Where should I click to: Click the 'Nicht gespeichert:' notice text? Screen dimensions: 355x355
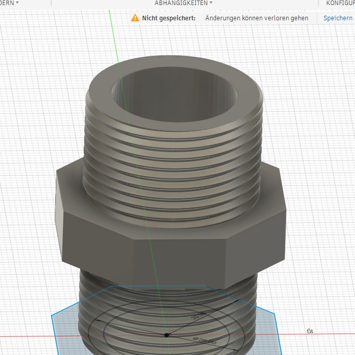(x=169, y=18)
